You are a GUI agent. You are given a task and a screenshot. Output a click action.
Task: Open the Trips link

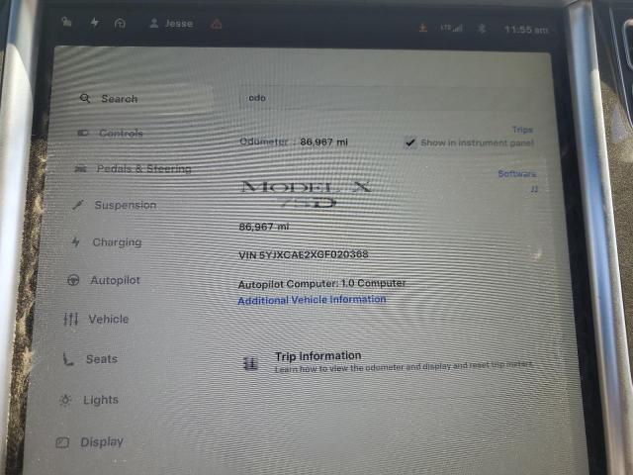523,130
